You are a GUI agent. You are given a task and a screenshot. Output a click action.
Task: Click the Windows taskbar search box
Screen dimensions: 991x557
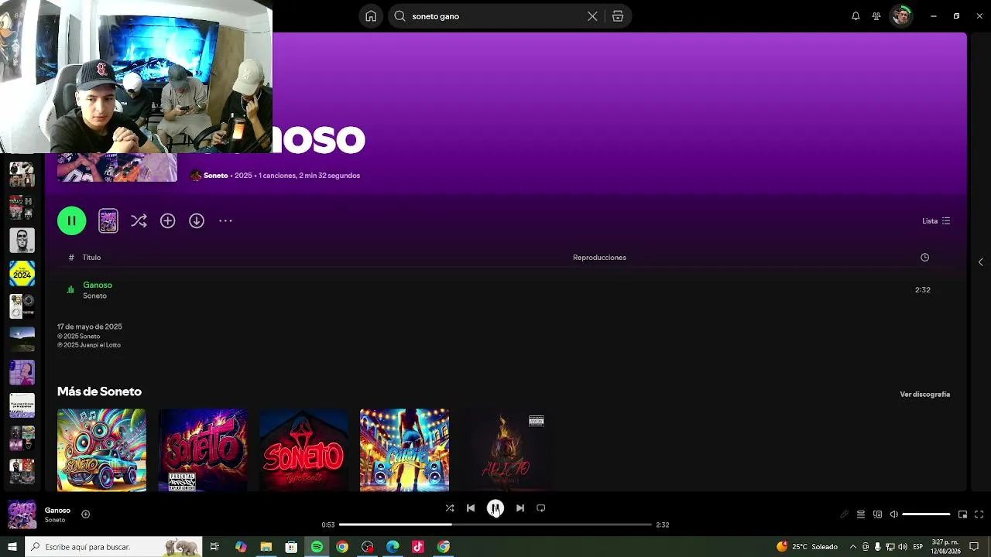pyautogui.click(x=113, y=547)
